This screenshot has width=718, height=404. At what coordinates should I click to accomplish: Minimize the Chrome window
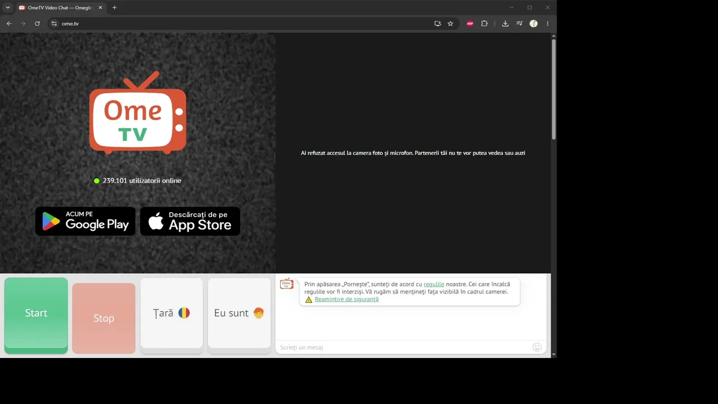[512, 7]
